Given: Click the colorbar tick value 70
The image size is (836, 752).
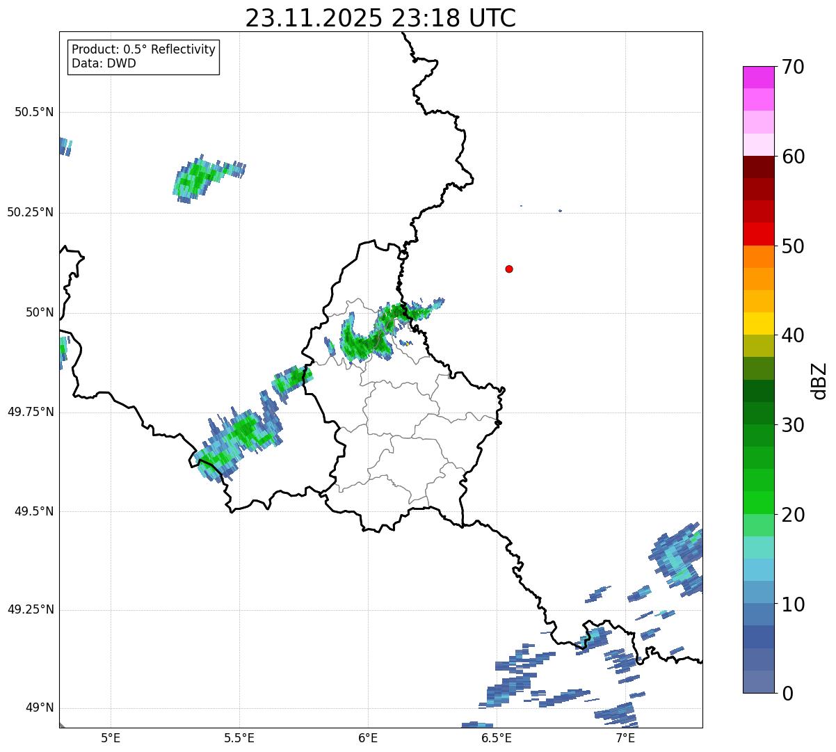Looking at the screenshot, I should pos(793,67).
